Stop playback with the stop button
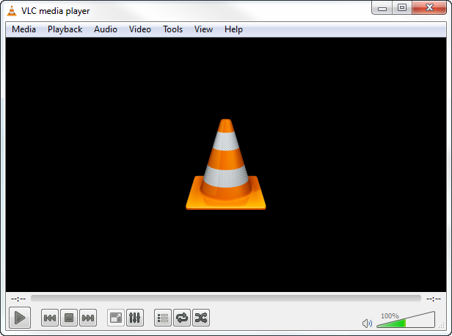 [69, 318]
